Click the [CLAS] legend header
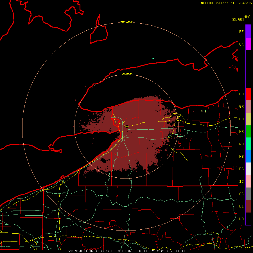Image resolution: width=253 pixels, height=253 pixels. point(238,19)
